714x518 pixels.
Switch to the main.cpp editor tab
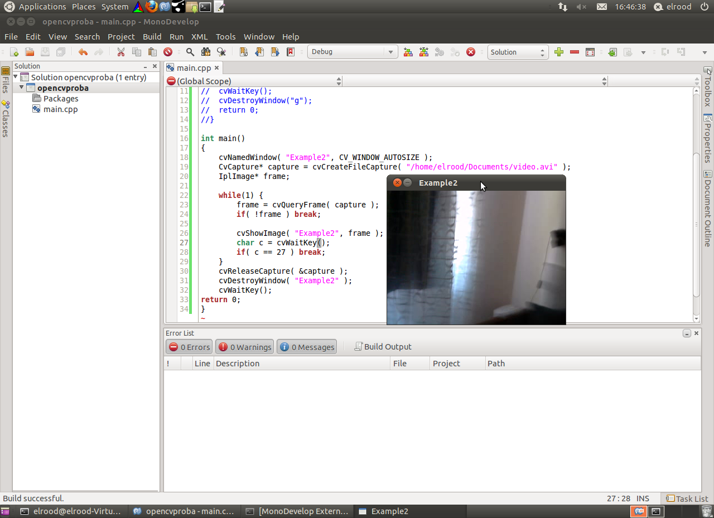click(194, 68)
